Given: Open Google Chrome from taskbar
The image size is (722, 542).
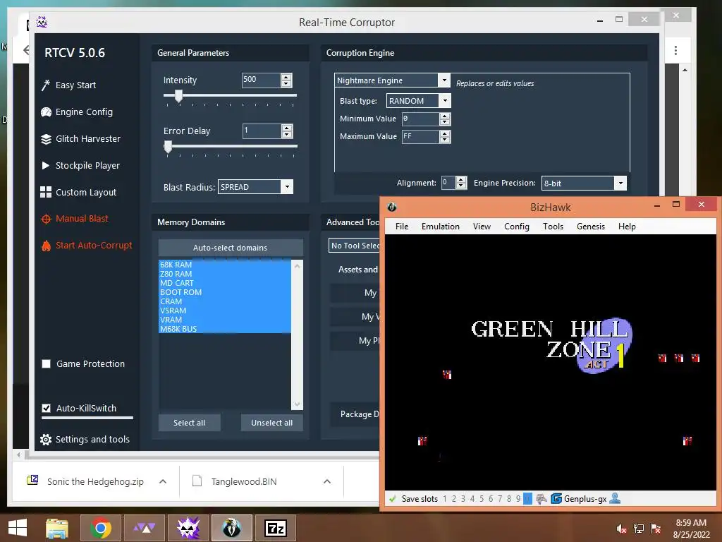Looking at the screenshot, I should coord(101,528).
